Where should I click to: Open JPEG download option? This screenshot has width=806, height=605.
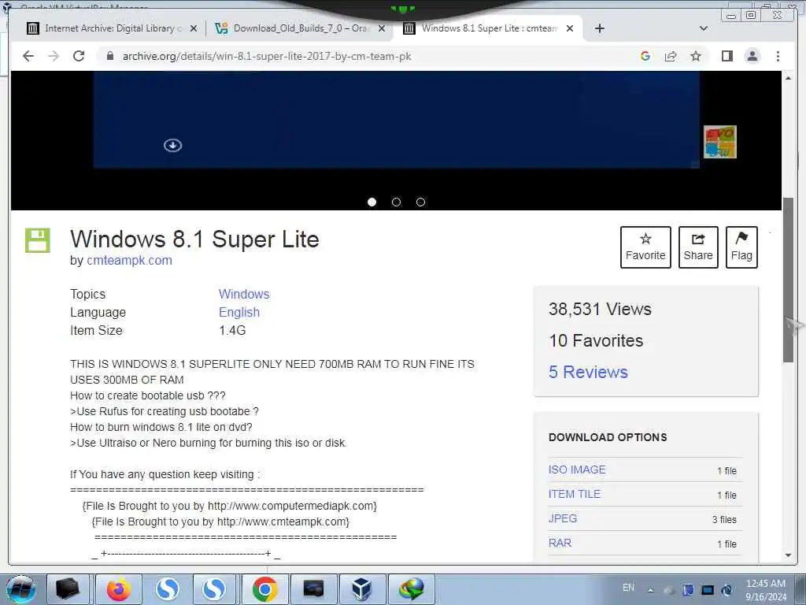pyautogui.click(x=563, y=518)
